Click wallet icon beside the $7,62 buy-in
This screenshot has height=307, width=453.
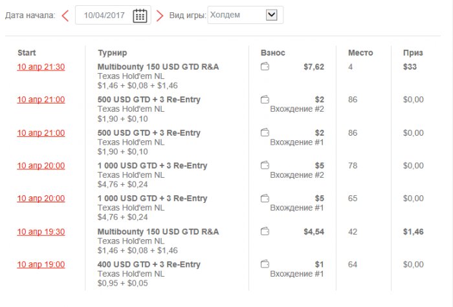click(265, 67)
